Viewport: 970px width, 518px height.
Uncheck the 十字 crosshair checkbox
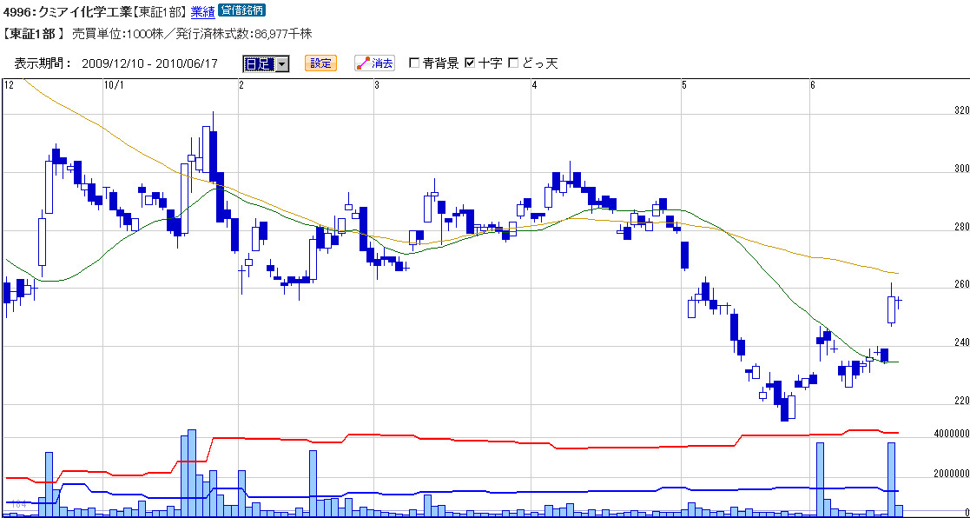pyautogui.click(x=471, y=63)
